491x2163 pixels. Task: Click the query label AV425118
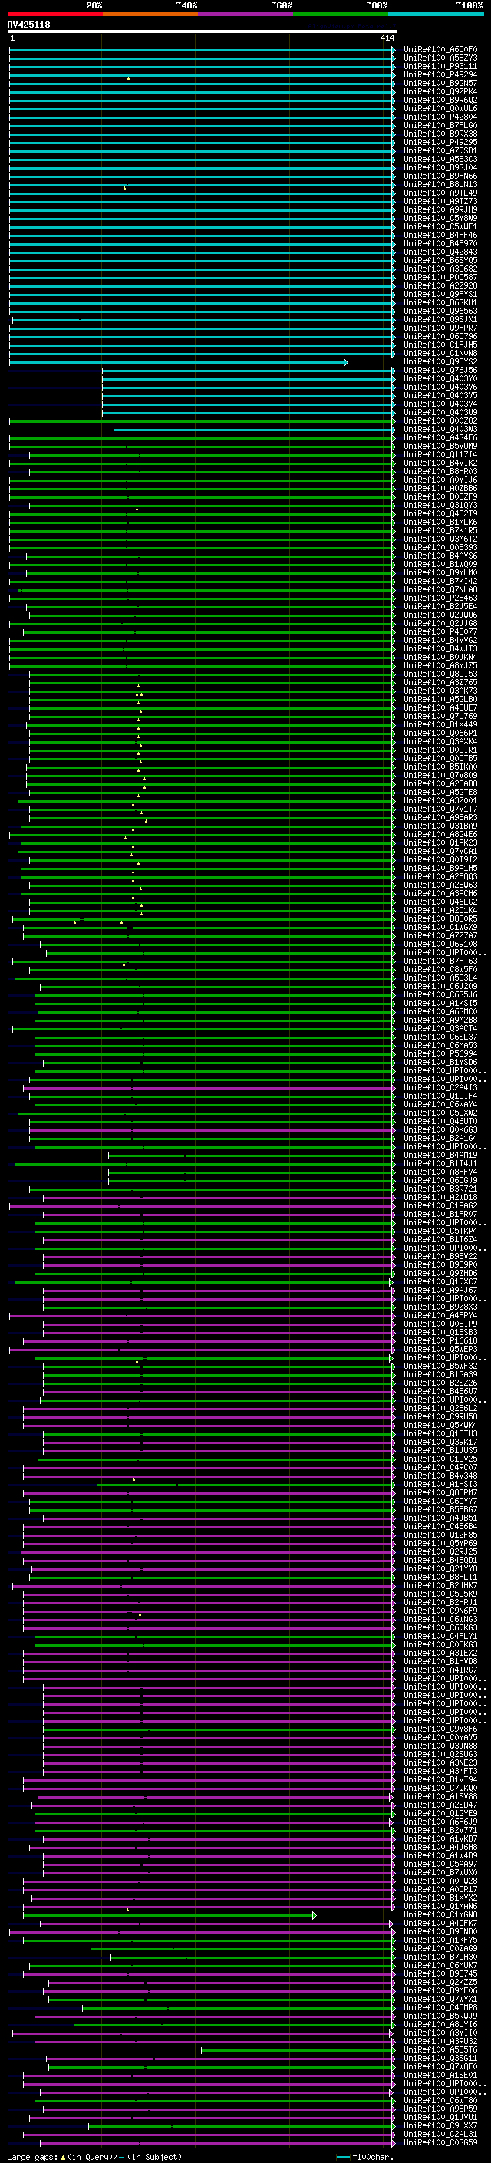[x=28, y=25]
